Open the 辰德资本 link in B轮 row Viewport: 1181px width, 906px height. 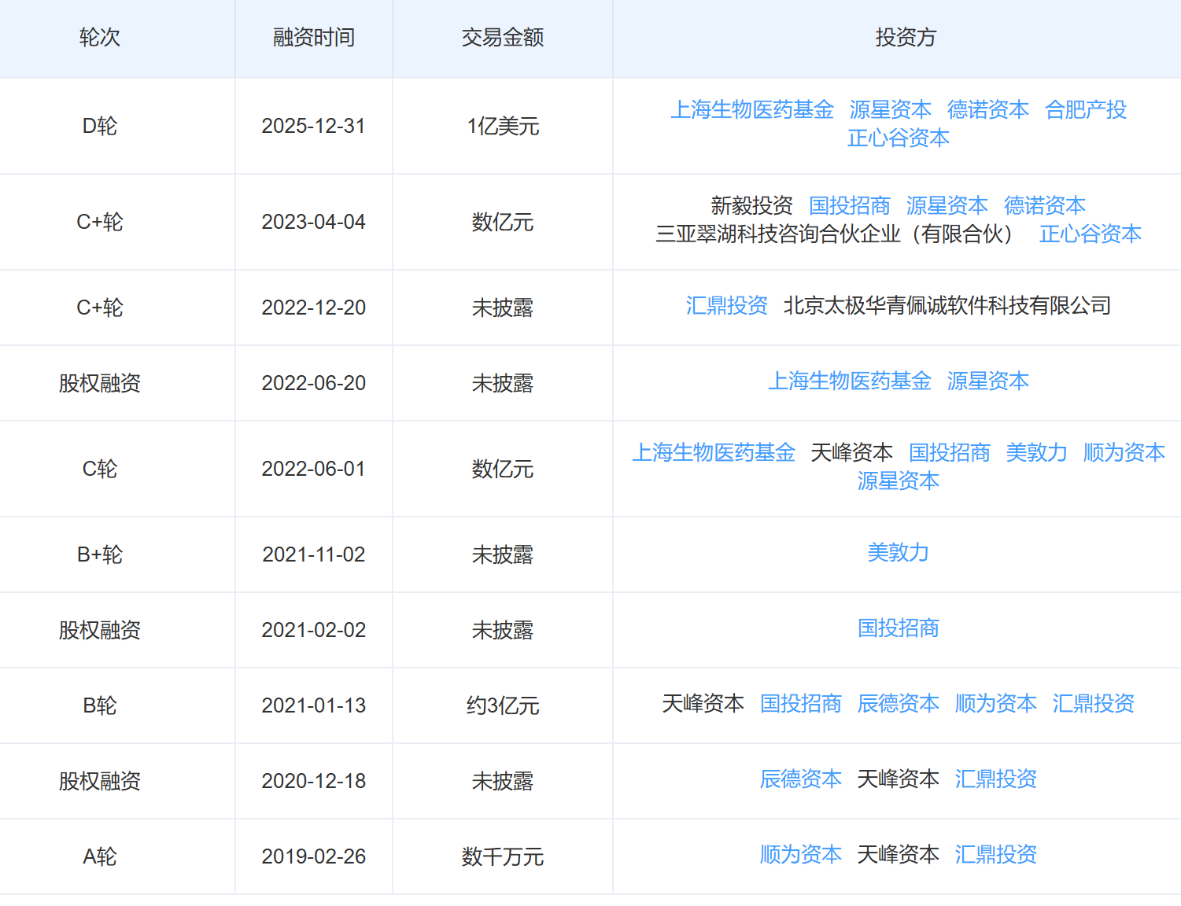899,705
